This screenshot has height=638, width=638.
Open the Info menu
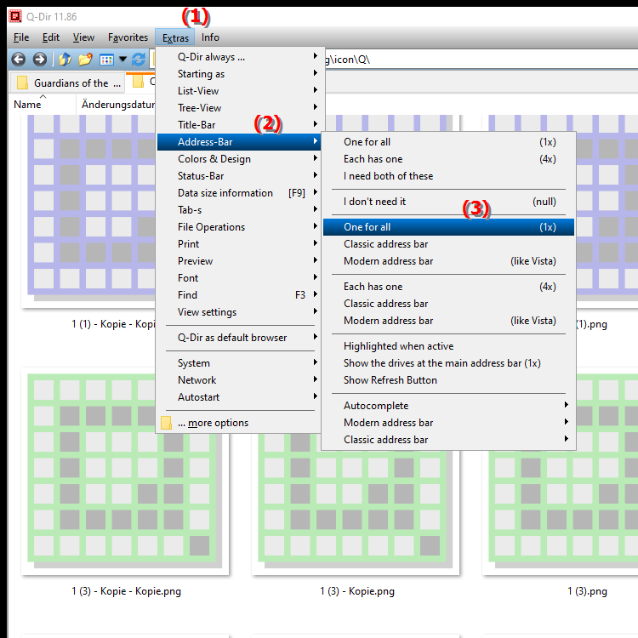click(210, 37)
